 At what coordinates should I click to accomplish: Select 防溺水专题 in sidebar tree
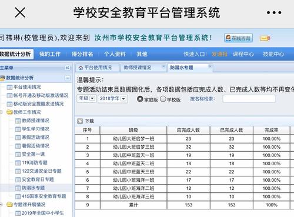point(33,188)
